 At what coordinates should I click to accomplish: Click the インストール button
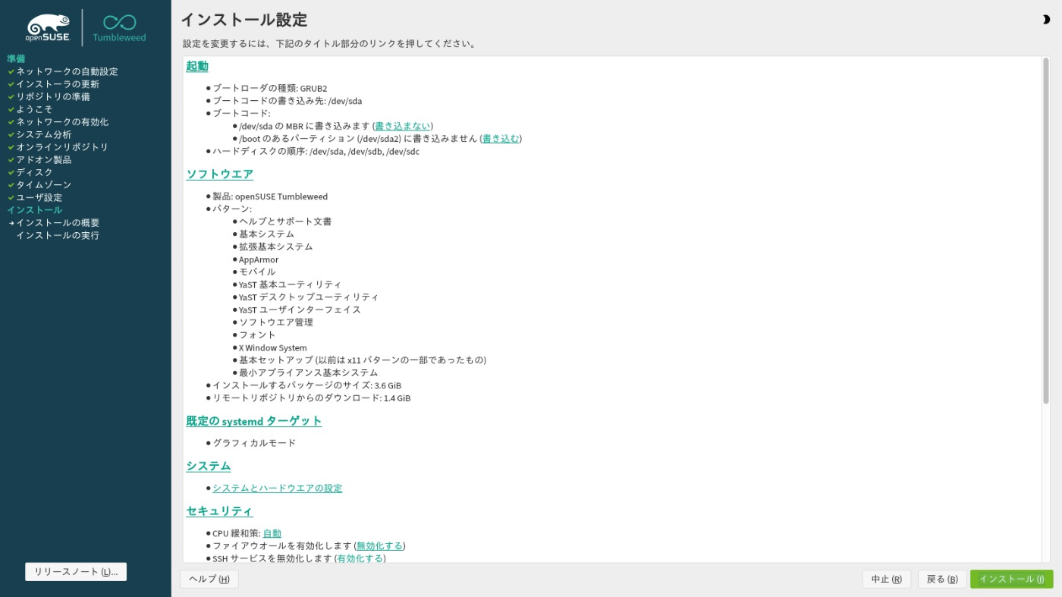pos(1011,579)
